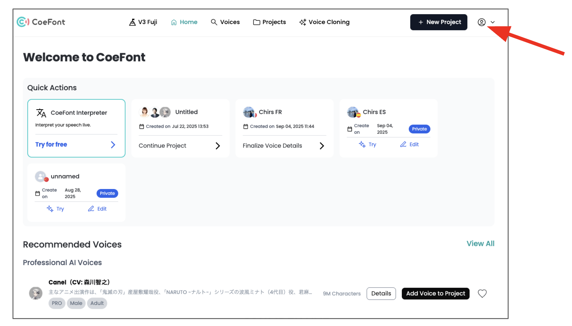Click the "CoeFont Interpreter" title

pos(79,113)
